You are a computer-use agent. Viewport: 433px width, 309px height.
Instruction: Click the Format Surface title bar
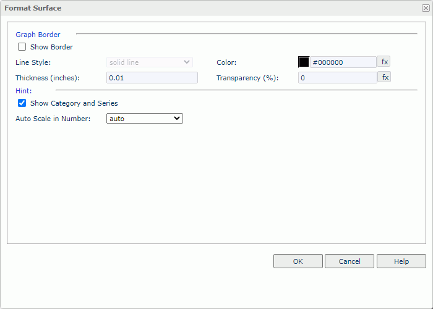click(x=186, y=8)
